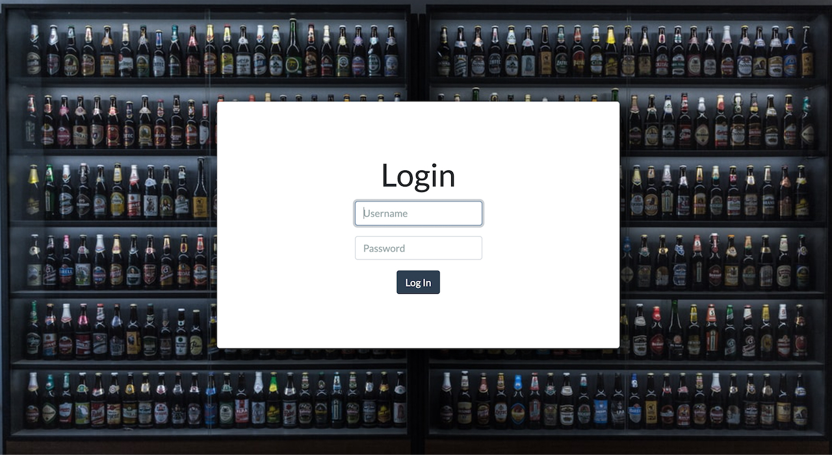
Task: Activate the dark Log In button
Action: point(418,282)
